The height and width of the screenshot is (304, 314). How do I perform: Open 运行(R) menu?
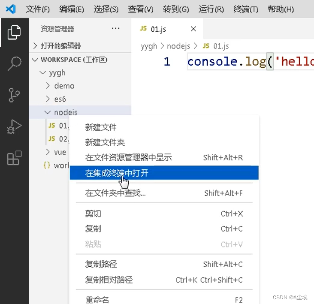[211, 9]
